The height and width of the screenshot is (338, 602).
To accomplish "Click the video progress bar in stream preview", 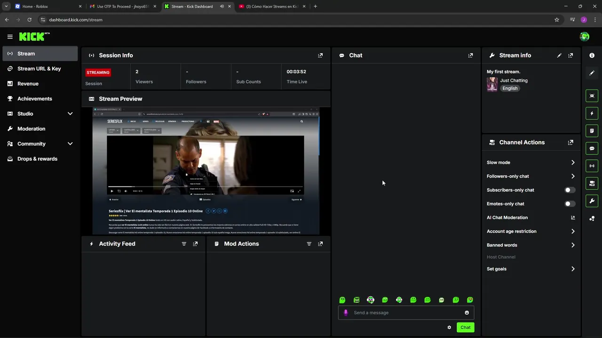I will [205, 187].
